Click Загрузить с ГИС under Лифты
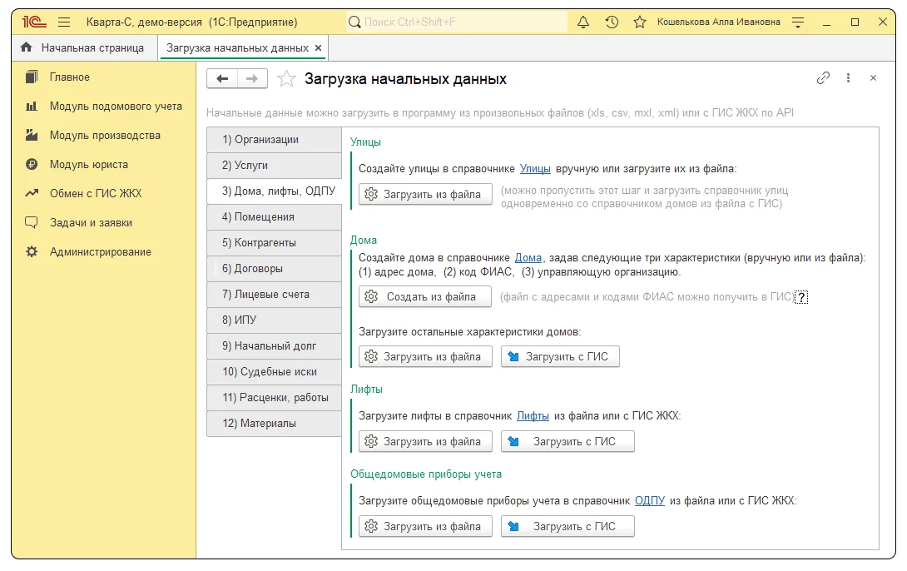Image resolution: width=907 pixels, height=571 pixels. (567, 441)
